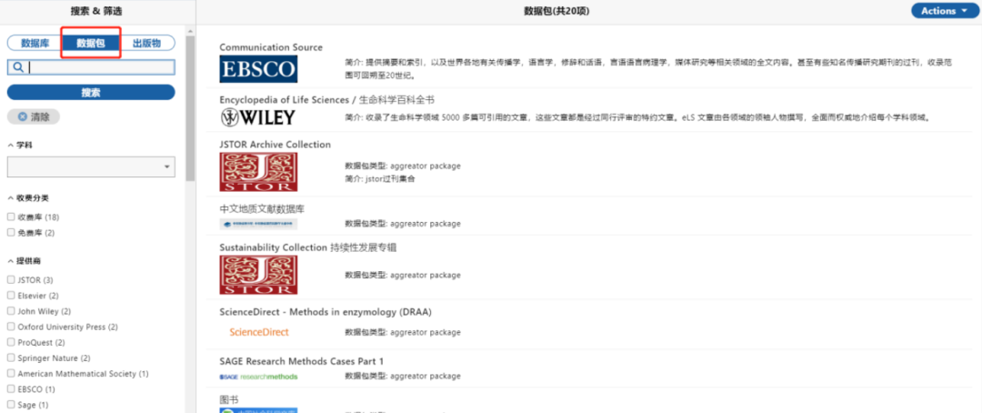Viewport: 982px width, 413px height.
Task: Open SAGE Research Methods Cases Part 1
Action: tap(301, 362)
